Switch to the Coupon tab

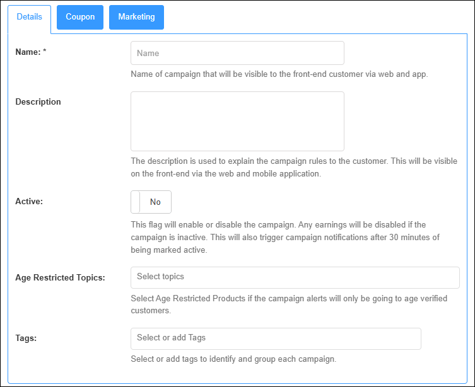80,17
